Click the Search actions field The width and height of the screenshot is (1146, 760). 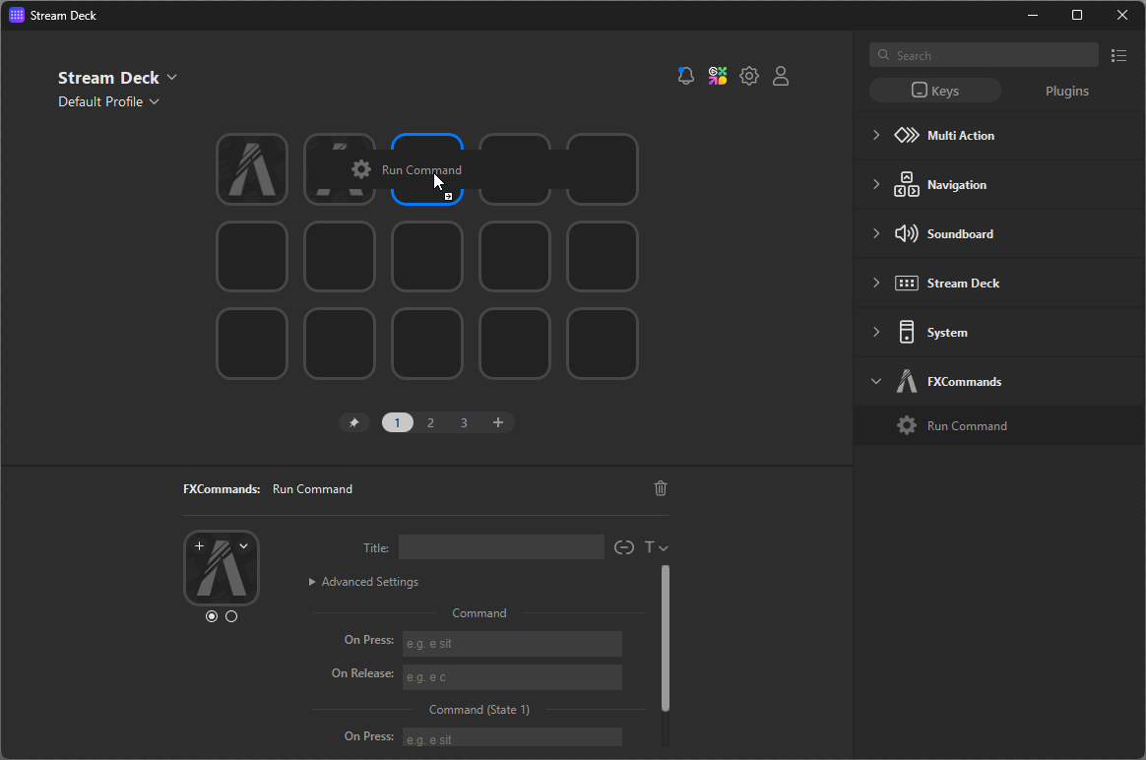984,55
